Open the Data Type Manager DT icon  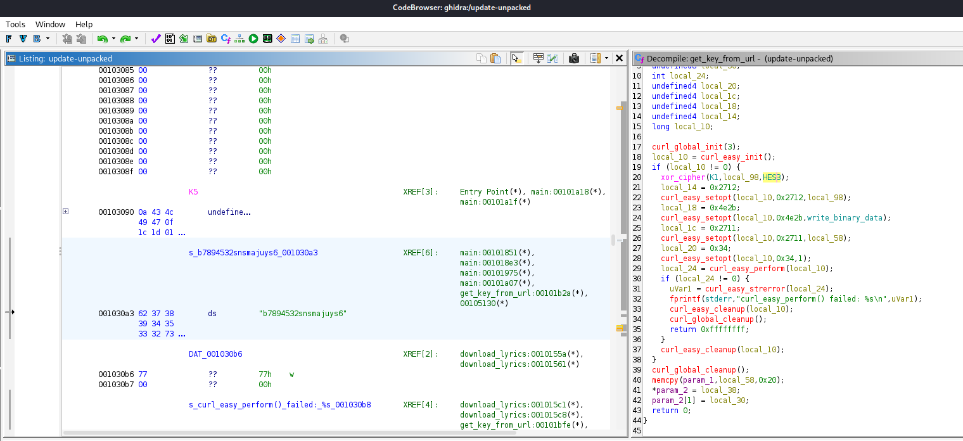click(x=212, y=39)
